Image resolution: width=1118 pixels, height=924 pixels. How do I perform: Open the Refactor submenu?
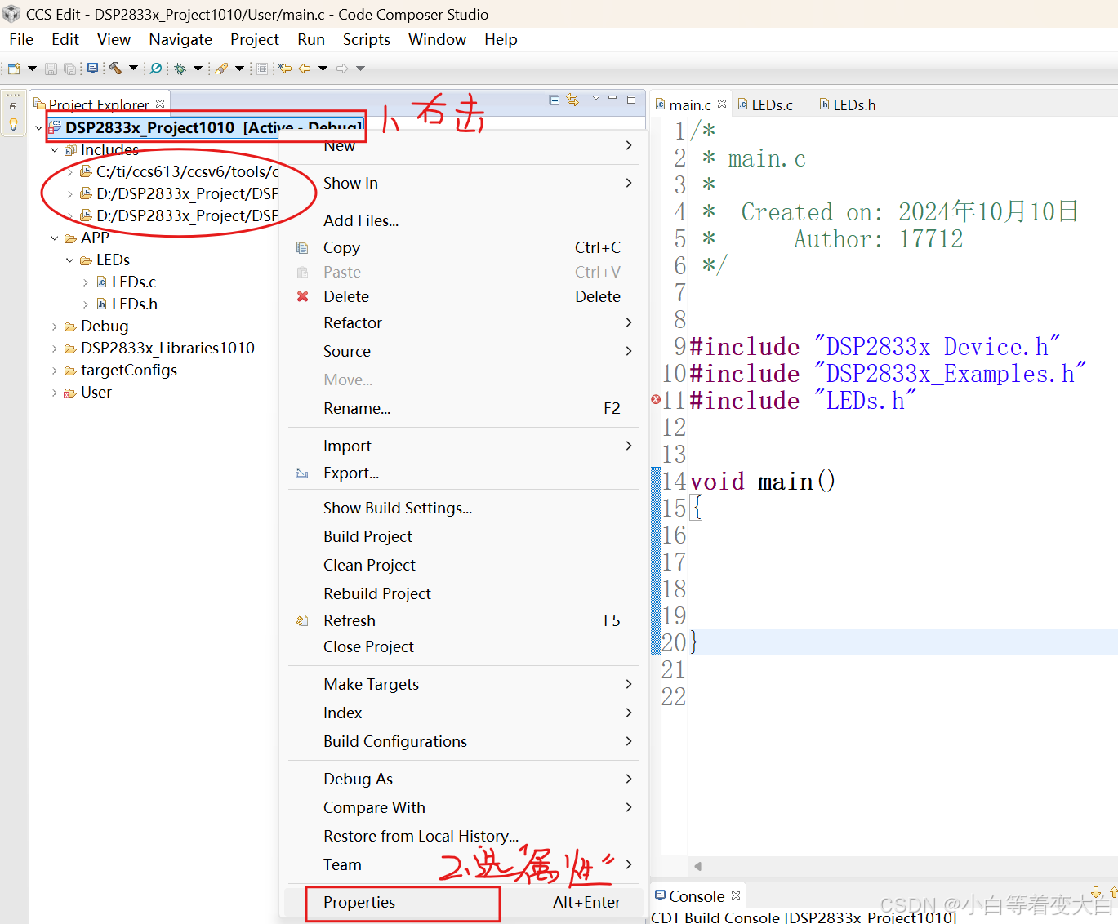tap(464, 322)
